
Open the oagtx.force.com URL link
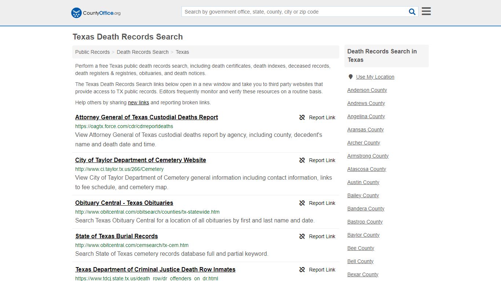point(124,126)
